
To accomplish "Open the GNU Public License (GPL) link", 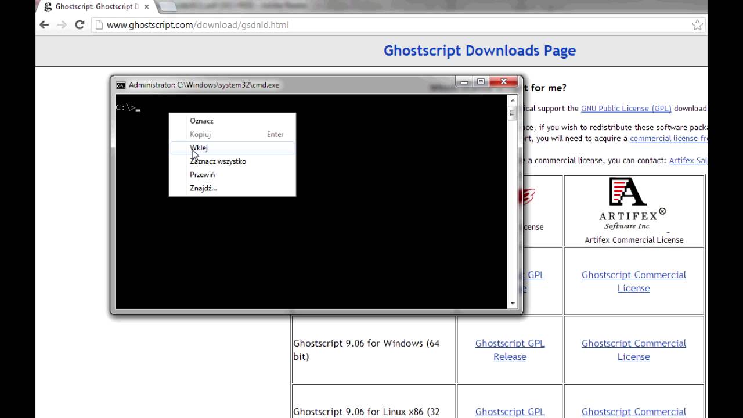I will click(626, 109).
